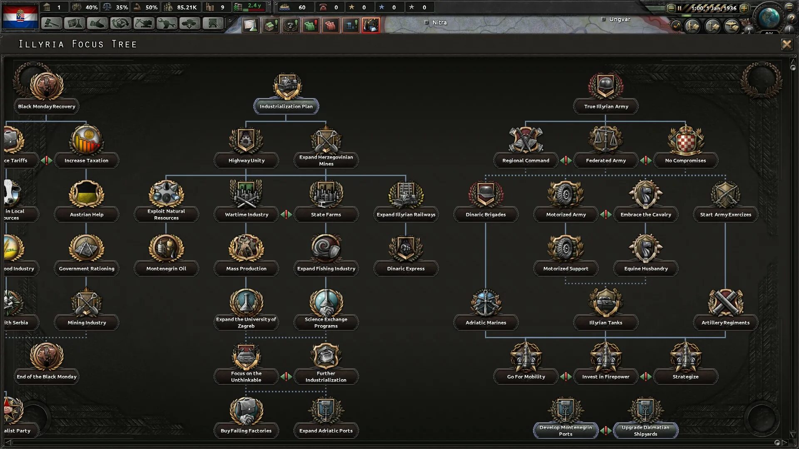The height and width of the screenshot is (449, 799).
Task: Decrease game speed with minus button
Action: pos(671,8)
